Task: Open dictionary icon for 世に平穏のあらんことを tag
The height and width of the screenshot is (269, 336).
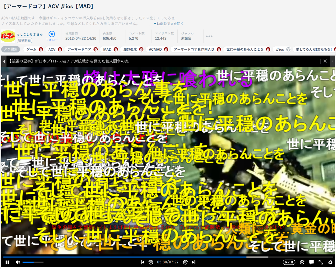Action: coord(268,49)
